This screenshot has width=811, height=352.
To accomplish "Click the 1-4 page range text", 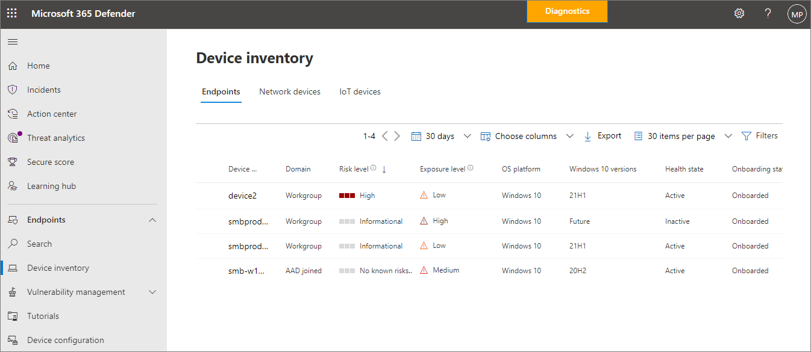I will [369, 137].
